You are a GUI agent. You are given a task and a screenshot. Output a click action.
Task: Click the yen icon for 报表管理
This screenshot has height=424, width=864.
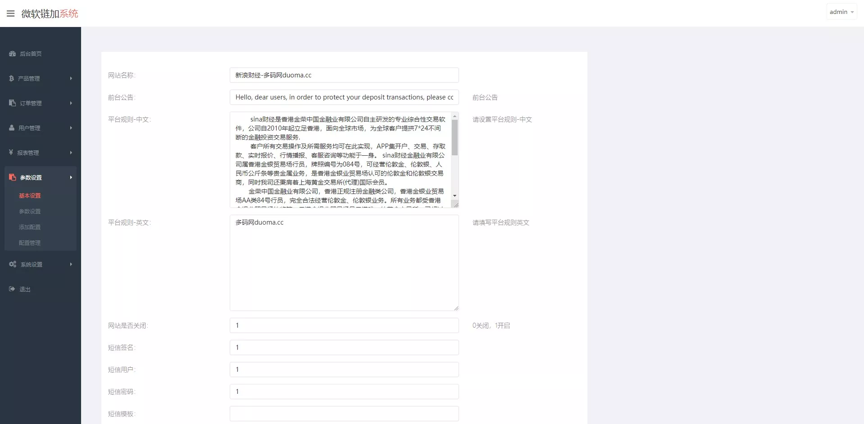[11, 153]
